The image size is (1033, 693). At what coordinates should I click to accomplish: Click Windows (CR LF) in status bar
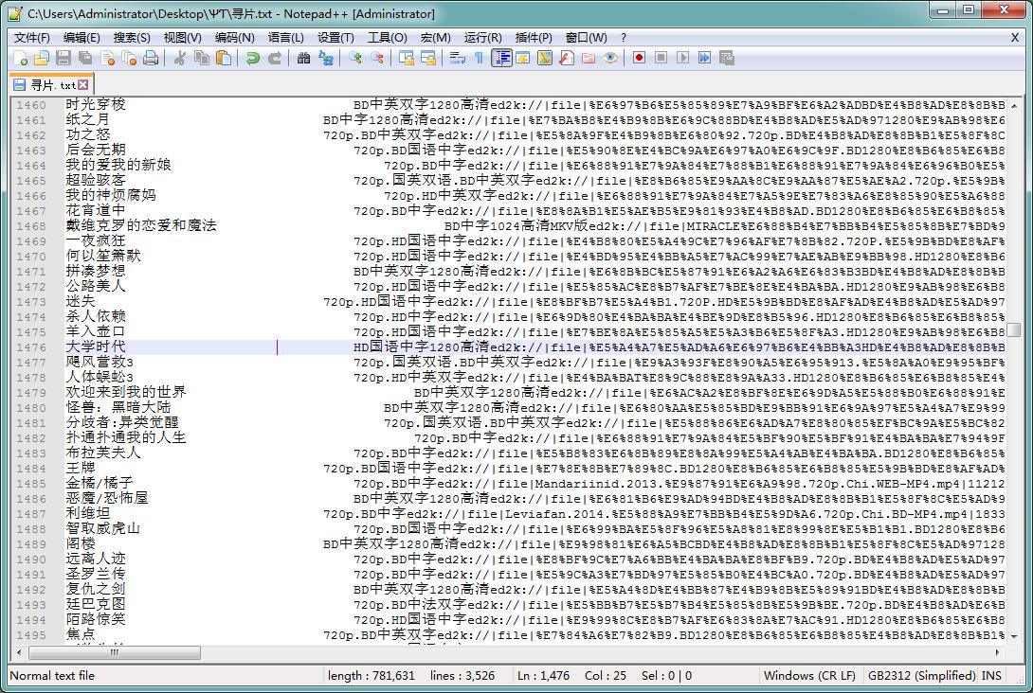[x=808, y=676]
